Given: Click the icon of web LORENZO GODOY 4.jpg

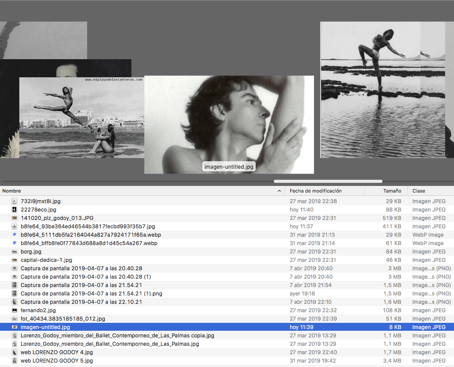Looking at the screenshot, I should [x=15, y=352].
